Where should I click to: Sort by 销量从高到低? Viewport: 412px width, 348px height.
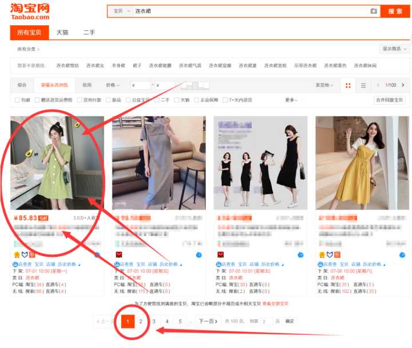(55, 85)
